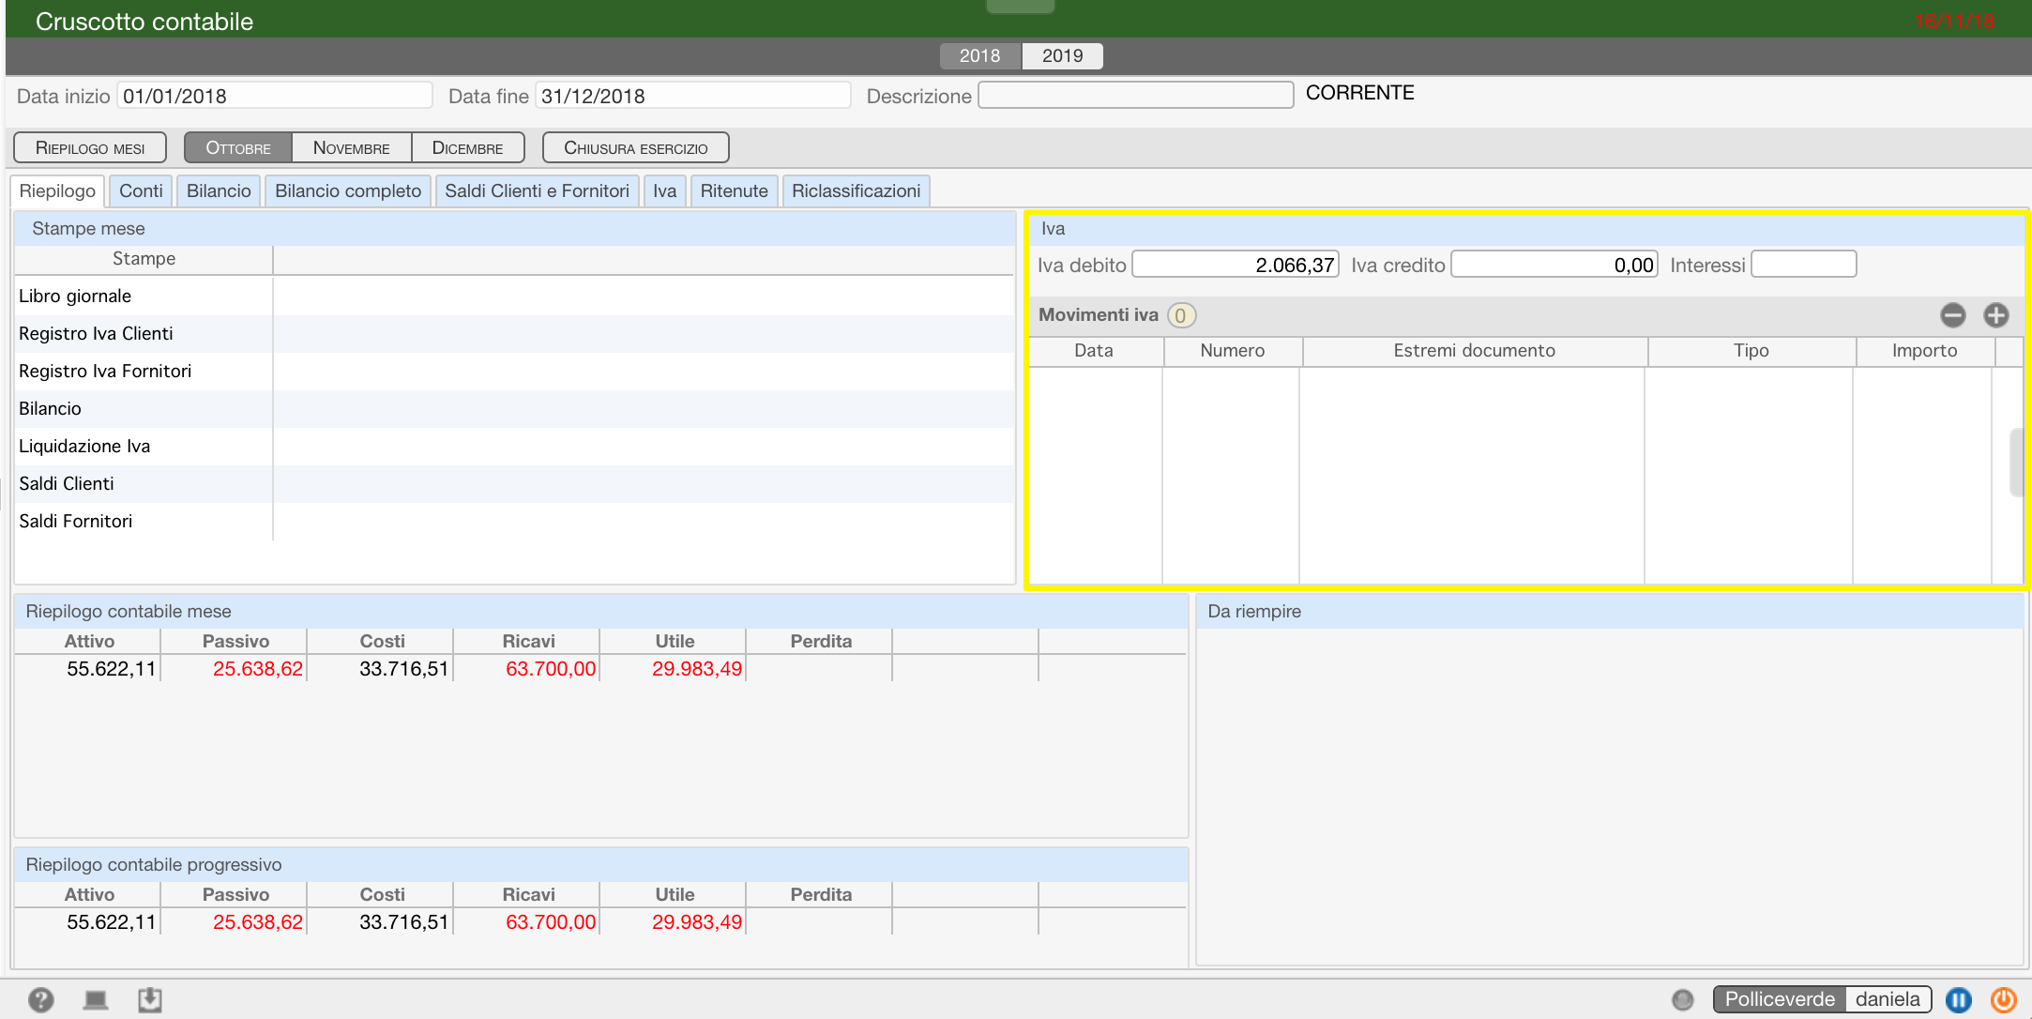This screenshot has height=1019, width=2032.
Task: Open the Bilancio tab
Action: click(219, 191)
